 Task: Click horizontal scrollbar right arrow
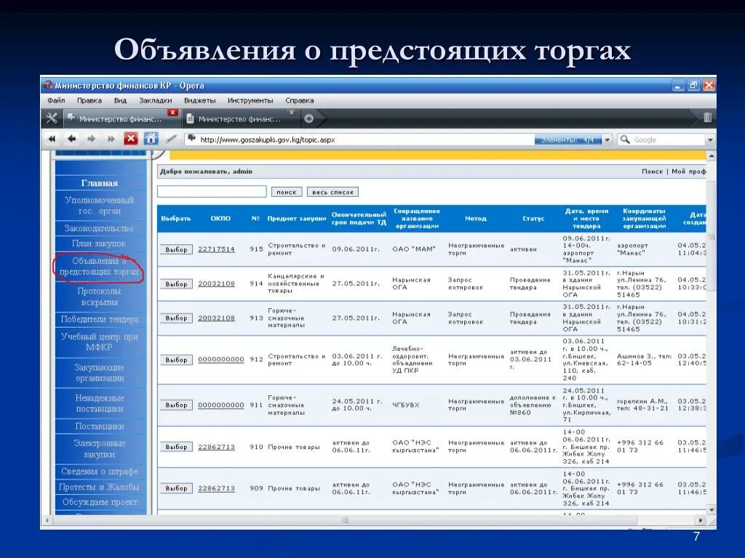tap(701, 520)
